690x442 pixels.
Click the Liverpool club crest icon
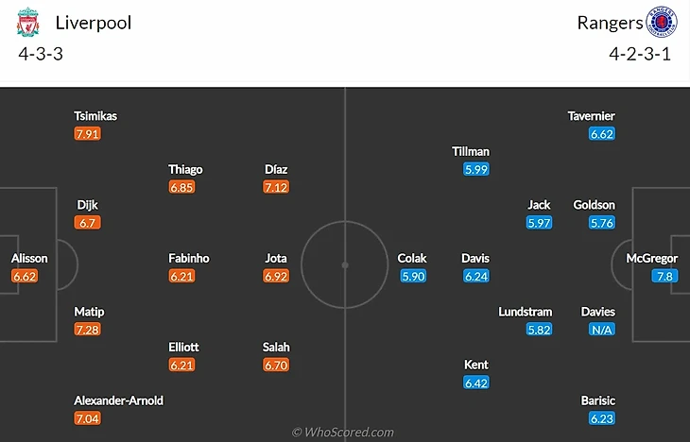point(27,22)
